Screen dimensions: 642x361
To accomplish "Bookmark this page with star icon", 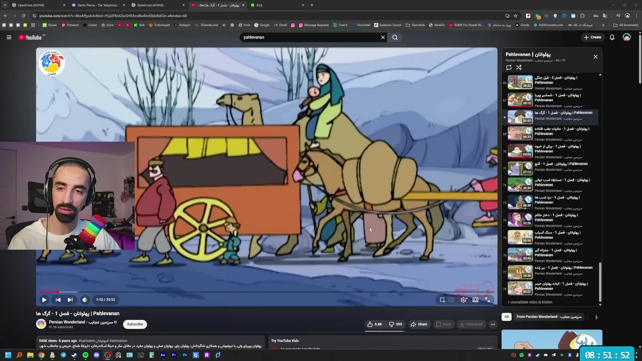I will (516, 16).
